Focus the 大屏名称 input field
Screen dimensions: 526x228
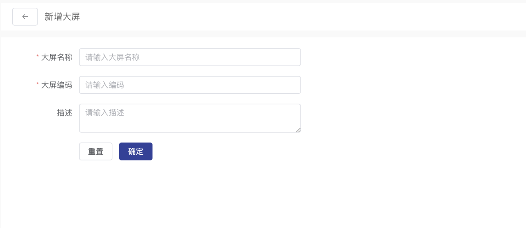point(189,57)
